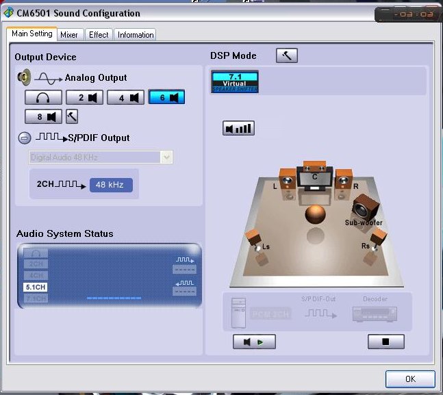443x395 pixels.
Task: Click the Analog Output label
Action: pyautogui.click(x=96, y=78)
